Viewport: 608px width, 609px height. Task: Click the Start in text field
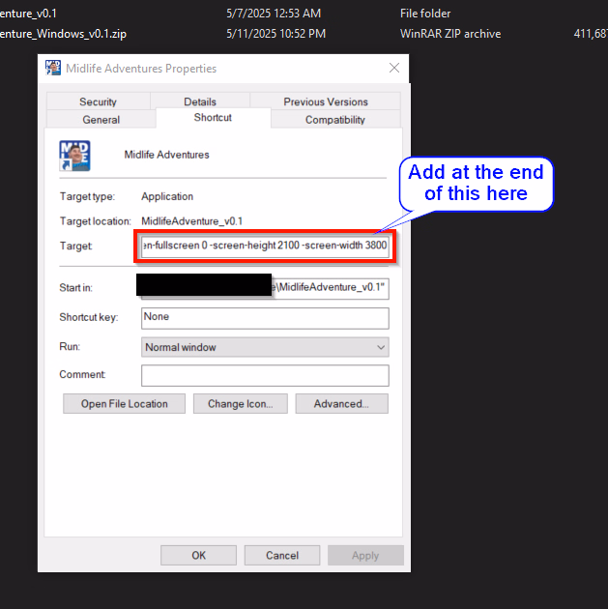[265, 288]
